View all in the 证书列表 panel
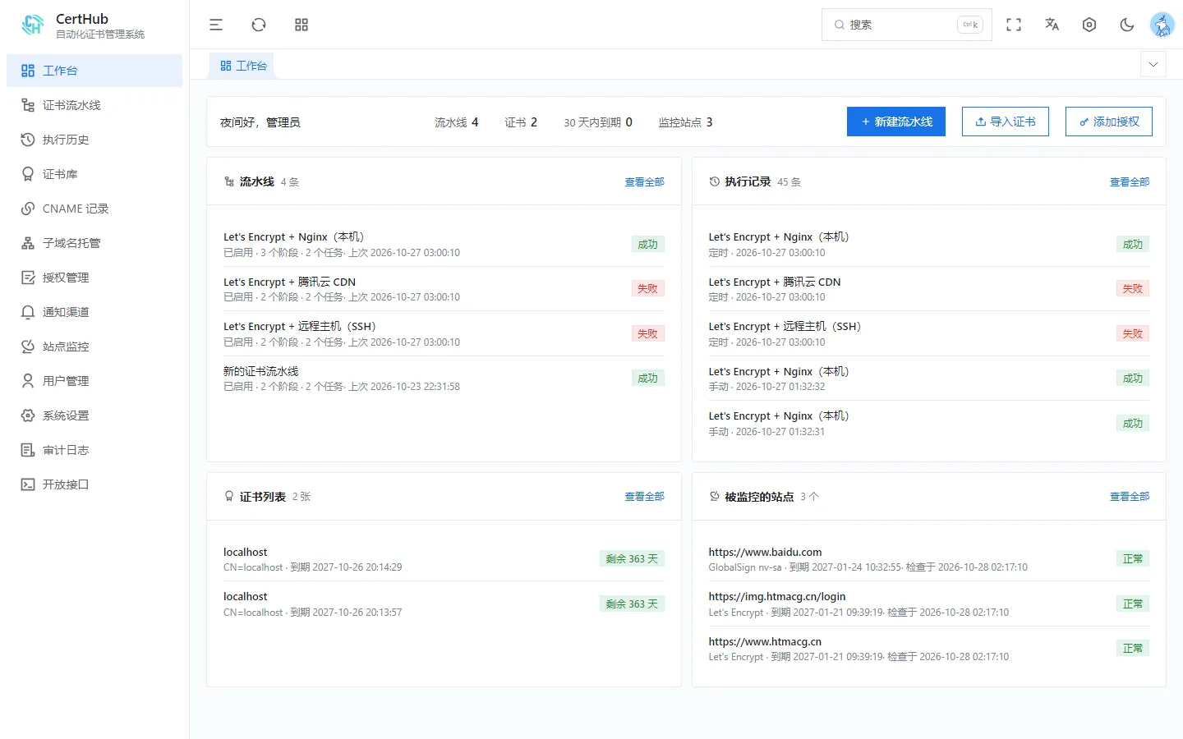 644,497
